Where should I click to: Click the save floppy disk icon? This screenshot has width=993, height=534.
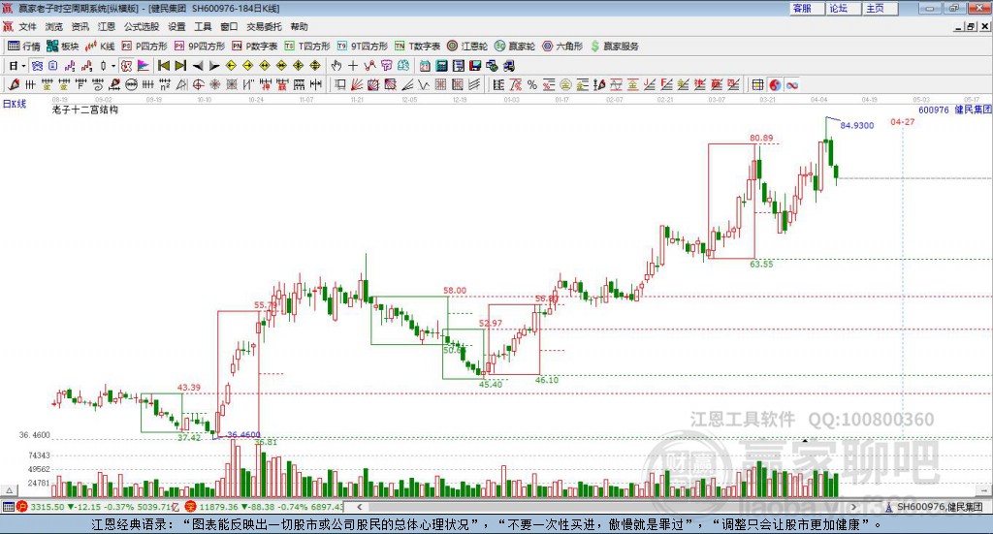click(x=475, y=66)
